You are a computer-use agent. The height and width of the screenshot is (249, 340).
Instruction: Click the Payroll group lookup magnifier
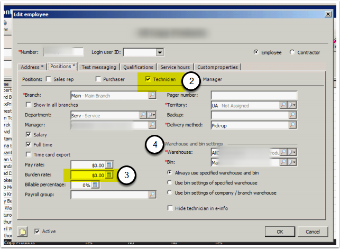pyautogui.click(x=152, y=195)
